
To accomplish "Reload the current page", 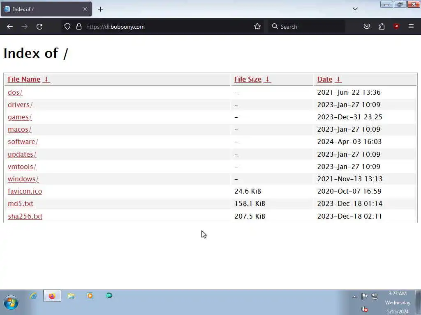I will [39, 27].
